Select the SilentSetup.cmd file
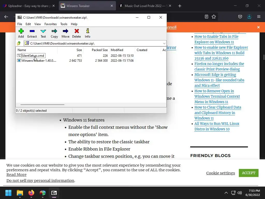The image size is (265, 199). (x=33, y=56)
